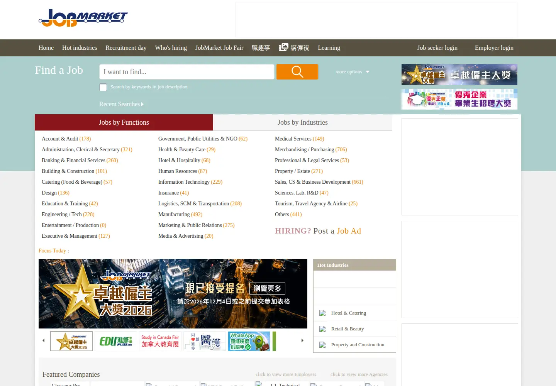Open Entertainment / Production jobs
The height and width of the screenshot is (386, 556).
74,225
